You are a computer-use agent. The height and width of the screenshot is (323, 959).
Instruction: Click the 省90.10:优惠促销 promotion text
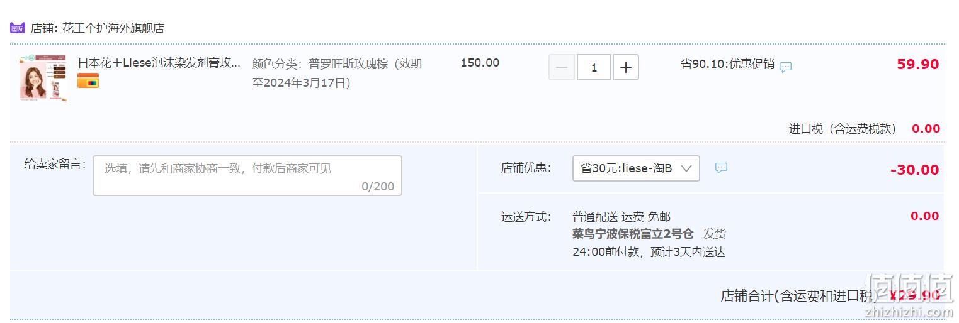click(x=727, y=64)
